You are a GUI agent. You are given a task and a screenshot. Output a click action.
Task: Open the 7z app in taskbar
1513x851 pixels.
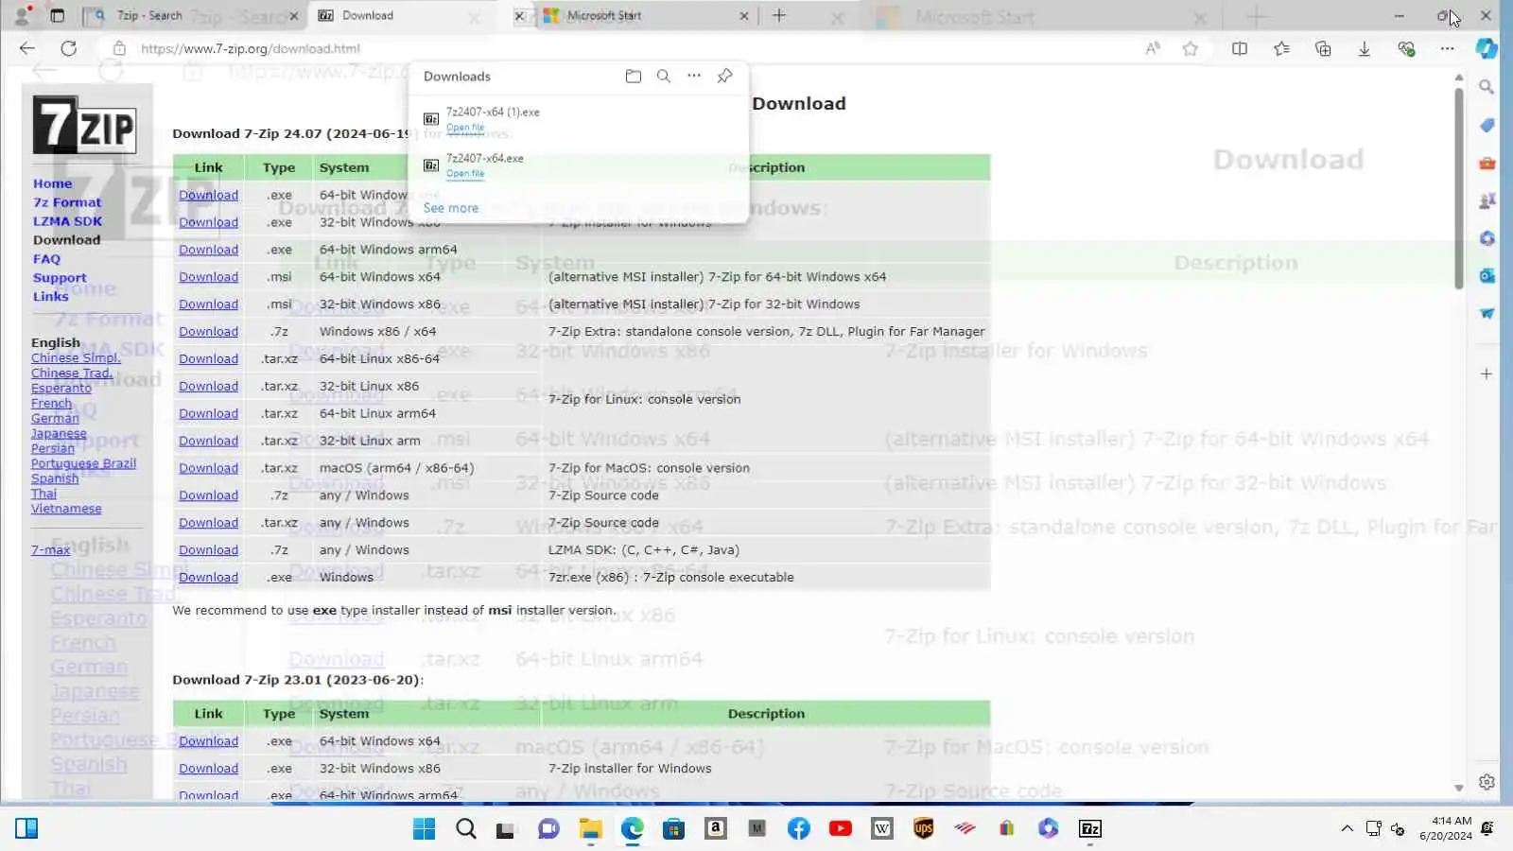1090,828
